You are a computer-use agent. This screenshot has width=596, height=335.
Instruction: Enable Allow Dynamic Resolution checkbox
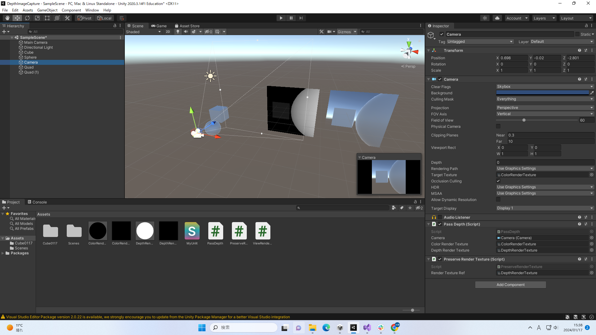(x=498, y=200)
